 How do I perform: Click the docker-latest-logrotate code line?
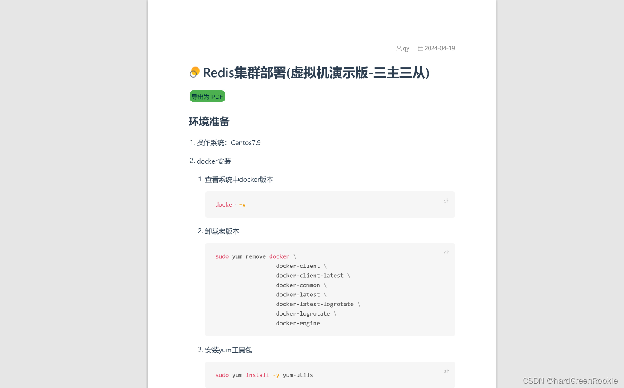point(318,304)
